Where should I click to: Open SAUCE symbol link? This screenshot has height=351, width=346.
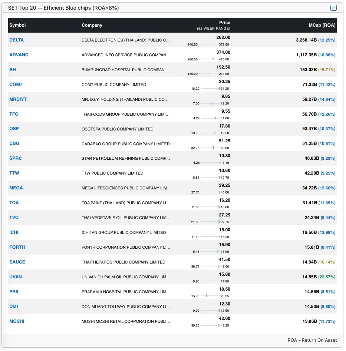[17, 262]
